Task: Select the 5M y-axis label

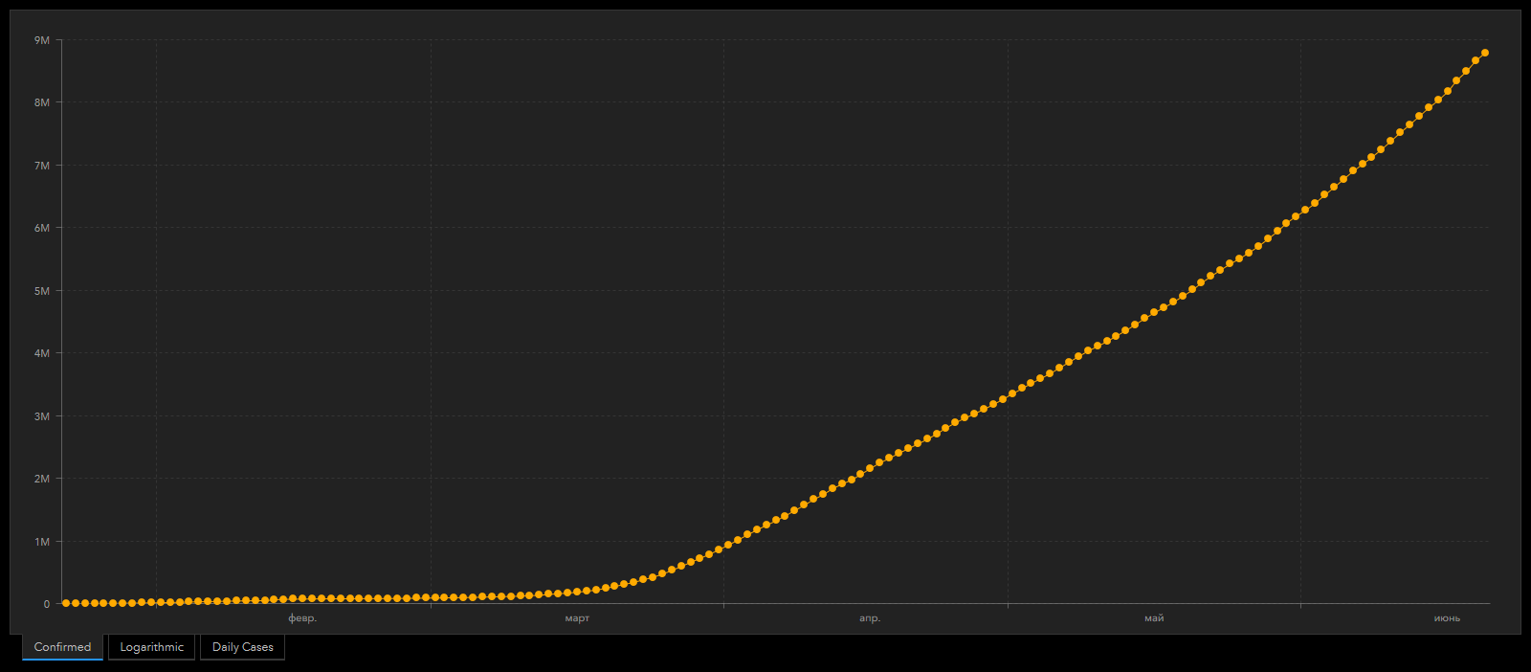Action: [42, 291]
